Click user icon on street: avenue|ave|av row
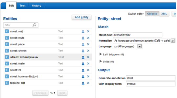This screenshot has height=98, width=177. (83, 57)
